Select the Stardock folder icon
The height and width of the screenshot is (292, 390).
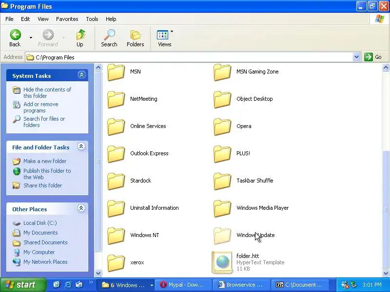pyautogui.click(x=116, y=181)
